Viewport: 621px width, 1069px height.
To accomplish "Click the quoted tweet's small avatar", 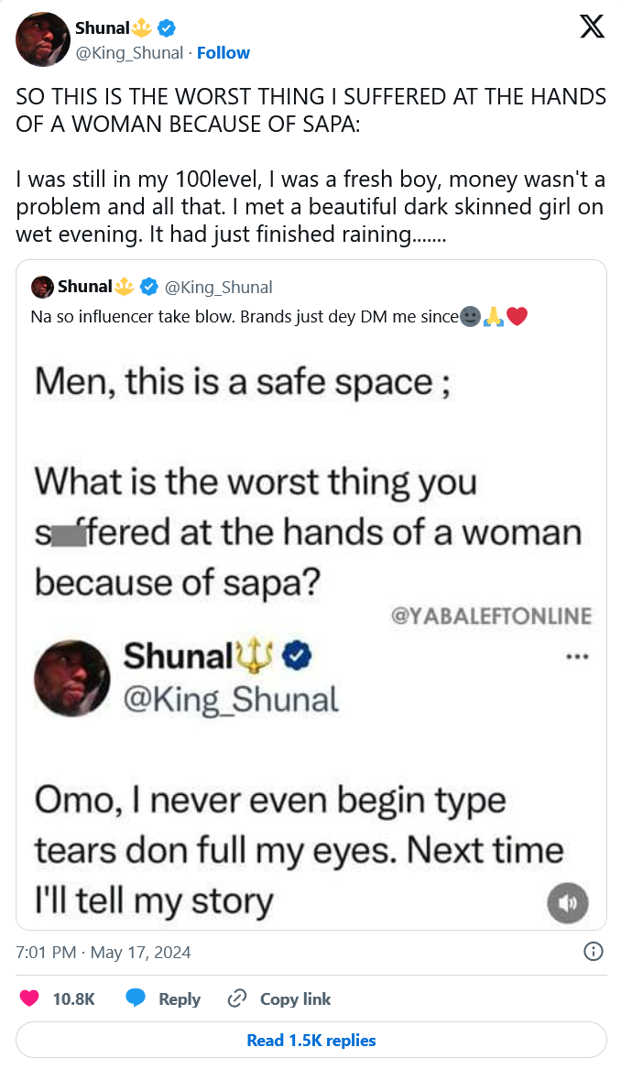I will [42, 287].
